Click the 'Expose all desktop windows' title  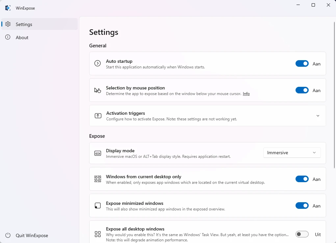(135, 229)
